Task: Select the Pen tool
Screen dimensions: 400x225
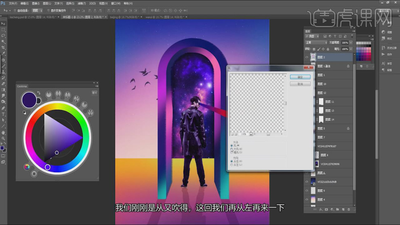Action: point(3,108)
